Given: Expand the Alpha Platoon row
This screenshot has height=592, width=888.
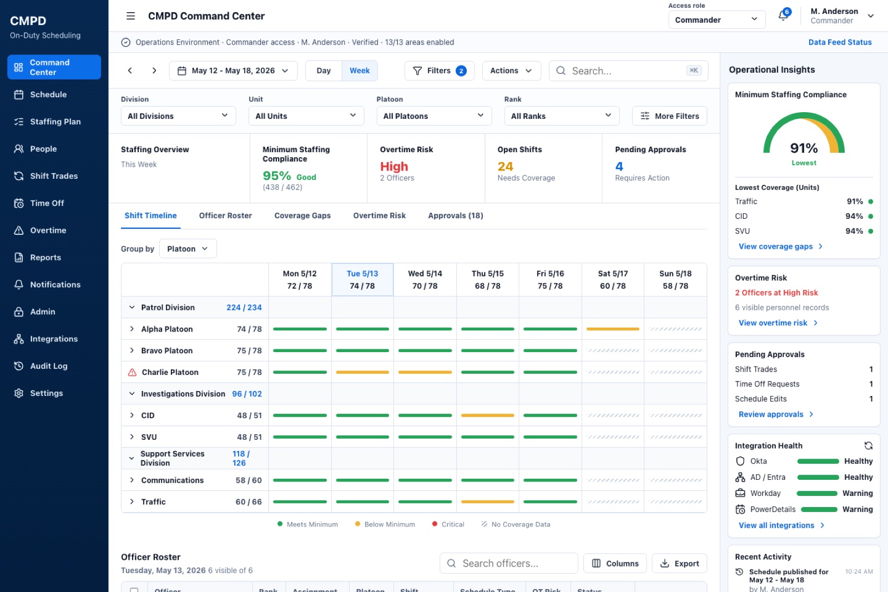Looking at the screenshot, I should (x=132, y=329).
